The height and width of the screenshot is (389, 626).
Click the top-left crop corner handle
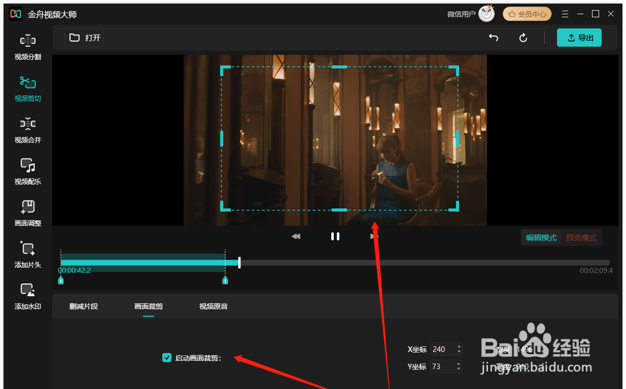click(x=225, y=70)
